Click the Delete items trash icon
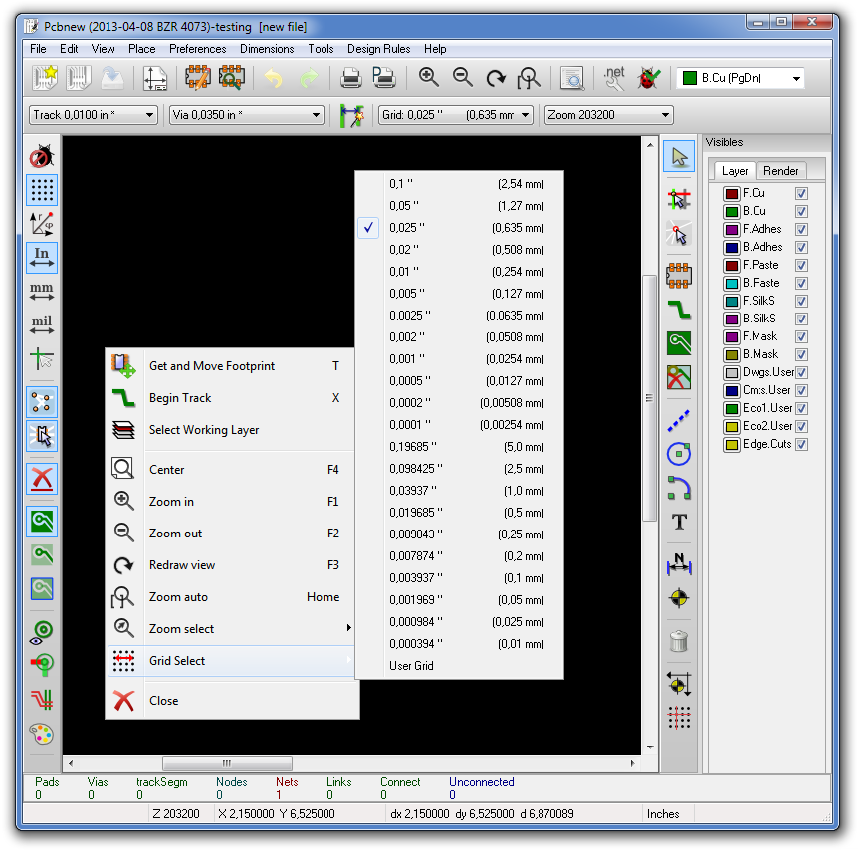Image resolution: width=868 pixels, height=854 pixels. point(679,641)
